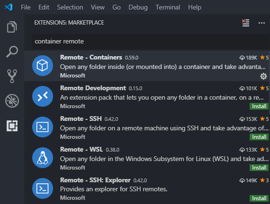Viewport: 270px width, 204px height.
Task: Open the Selection menu
Action: pos(70,7)
